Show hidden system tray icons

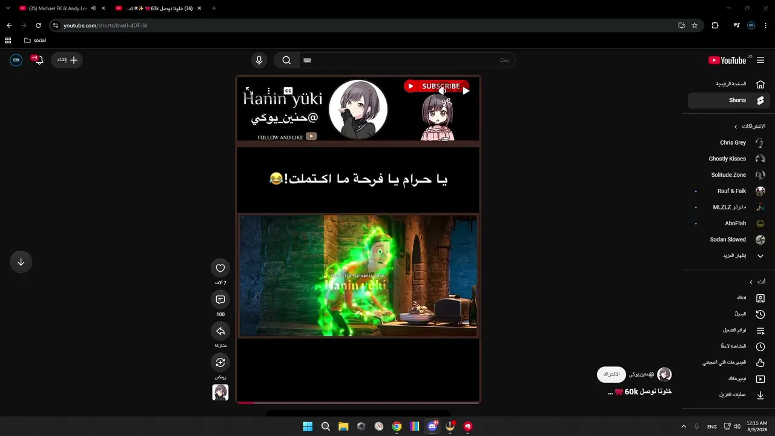point(684,426)
